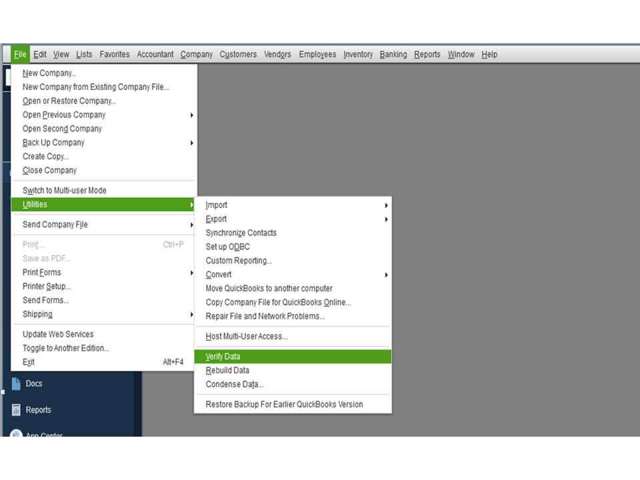Screen dimensions: 640x480
Task: Open the Help menu
Action: tap(489, 54)
